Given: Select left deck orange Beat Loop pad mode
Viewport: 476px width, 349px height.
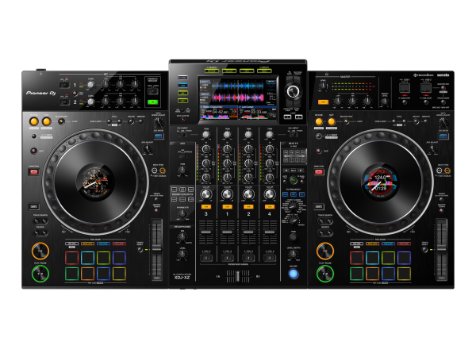Looking at the screenshot, I should click(87, 244).
